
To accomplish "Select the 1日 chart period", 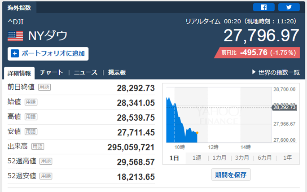I will 174,158.
